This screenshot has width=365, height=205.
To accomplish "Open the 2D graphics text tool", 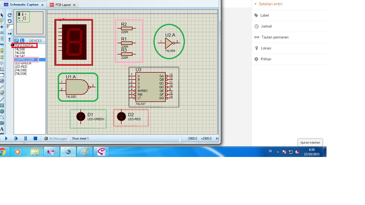I will click(2, 128).
